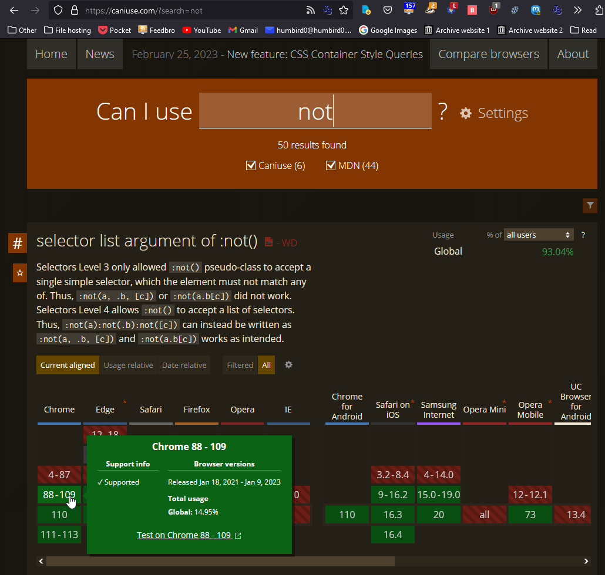
Task: Uncheck the MDN (44) checkbox
Action: pyautogui.click(x=331, y=165)
